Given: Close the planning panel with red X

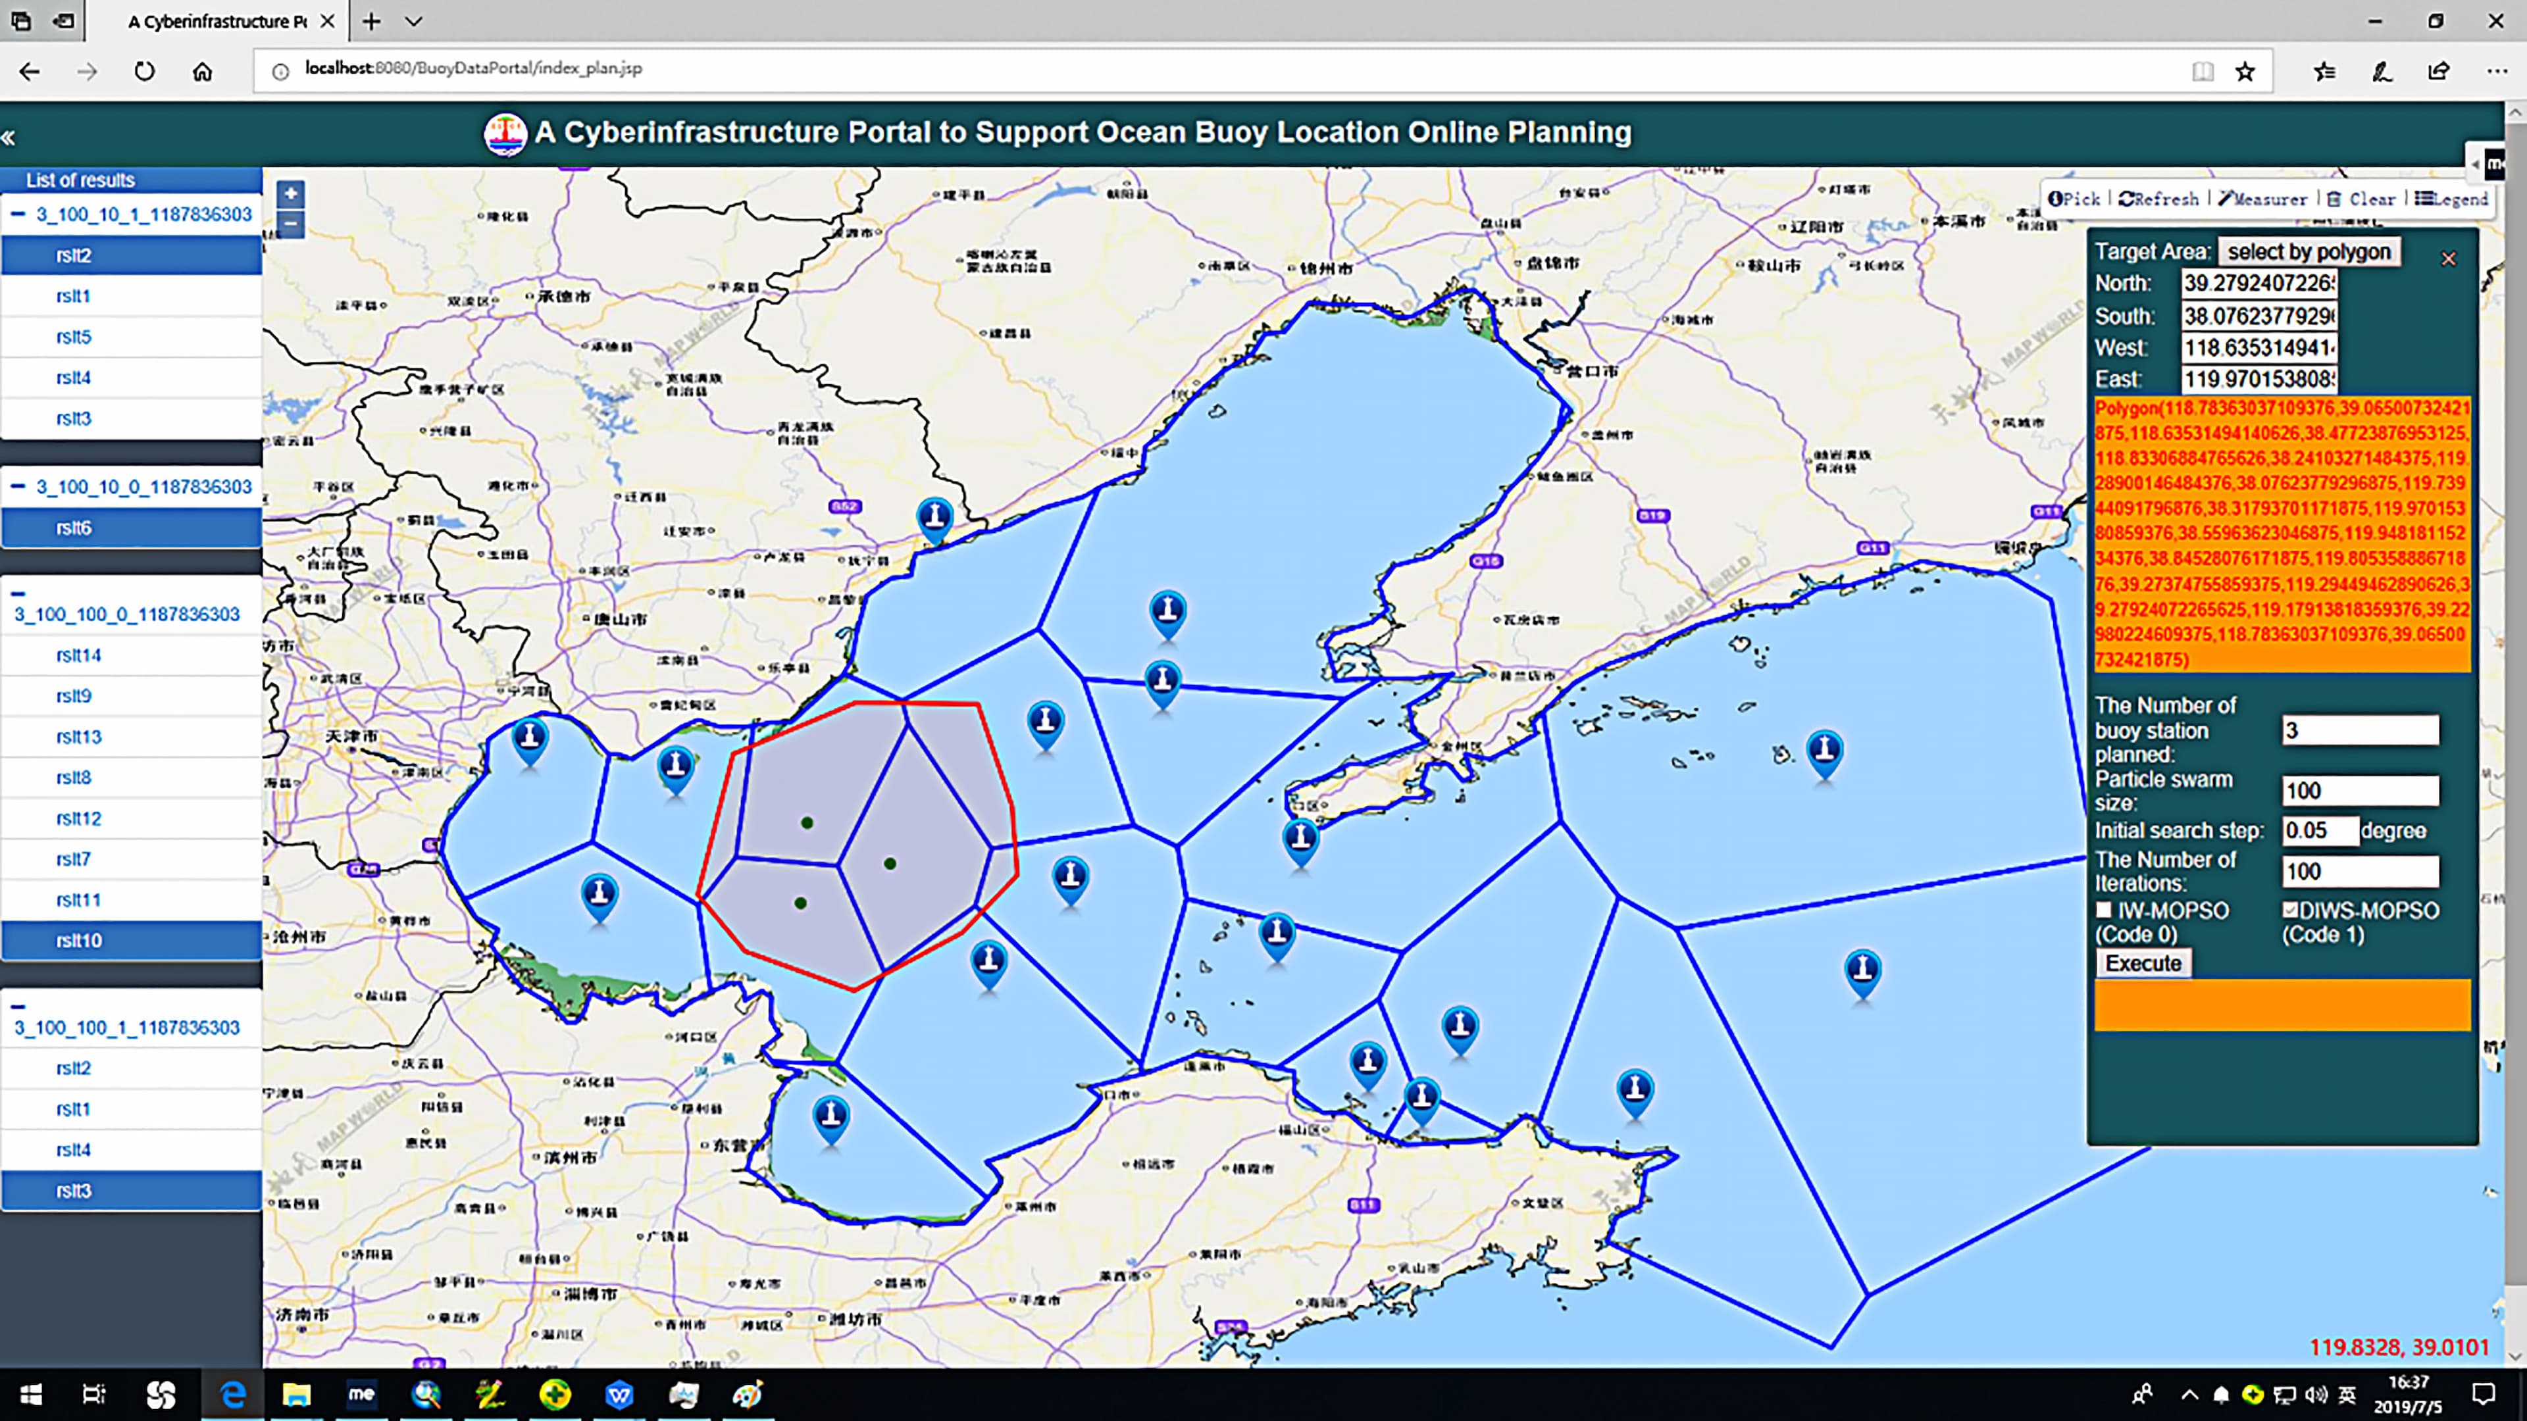Looking at the screenshot, I should pos(2447,259).
